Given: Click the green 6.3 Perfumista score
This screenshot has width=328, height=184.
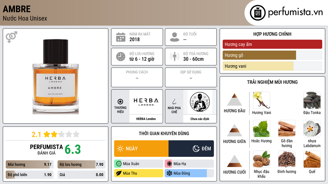Looking at the screenshot, I should (73, 149).
